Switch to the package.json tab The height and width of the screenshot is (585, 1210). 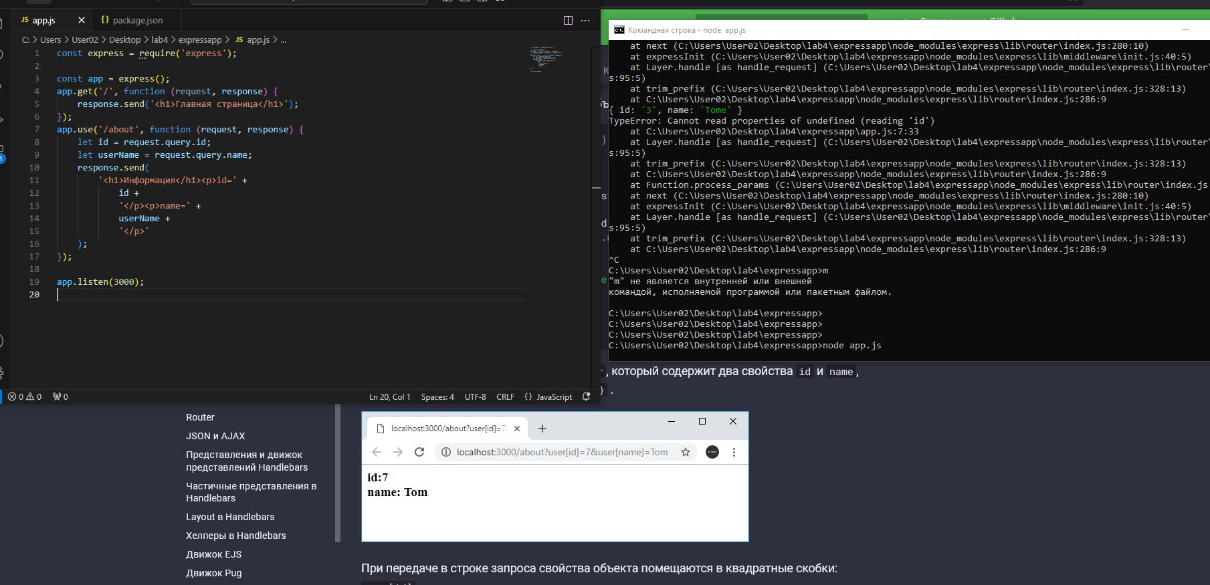pos(132,20)
